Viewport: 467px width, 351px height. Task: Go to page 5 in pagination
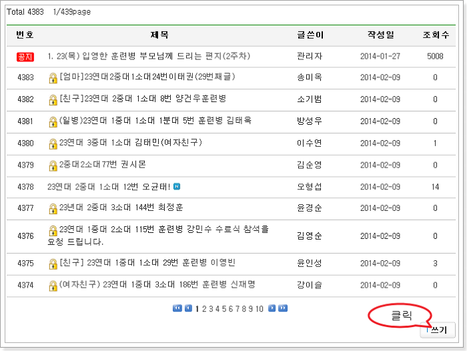tap(224, 309)
